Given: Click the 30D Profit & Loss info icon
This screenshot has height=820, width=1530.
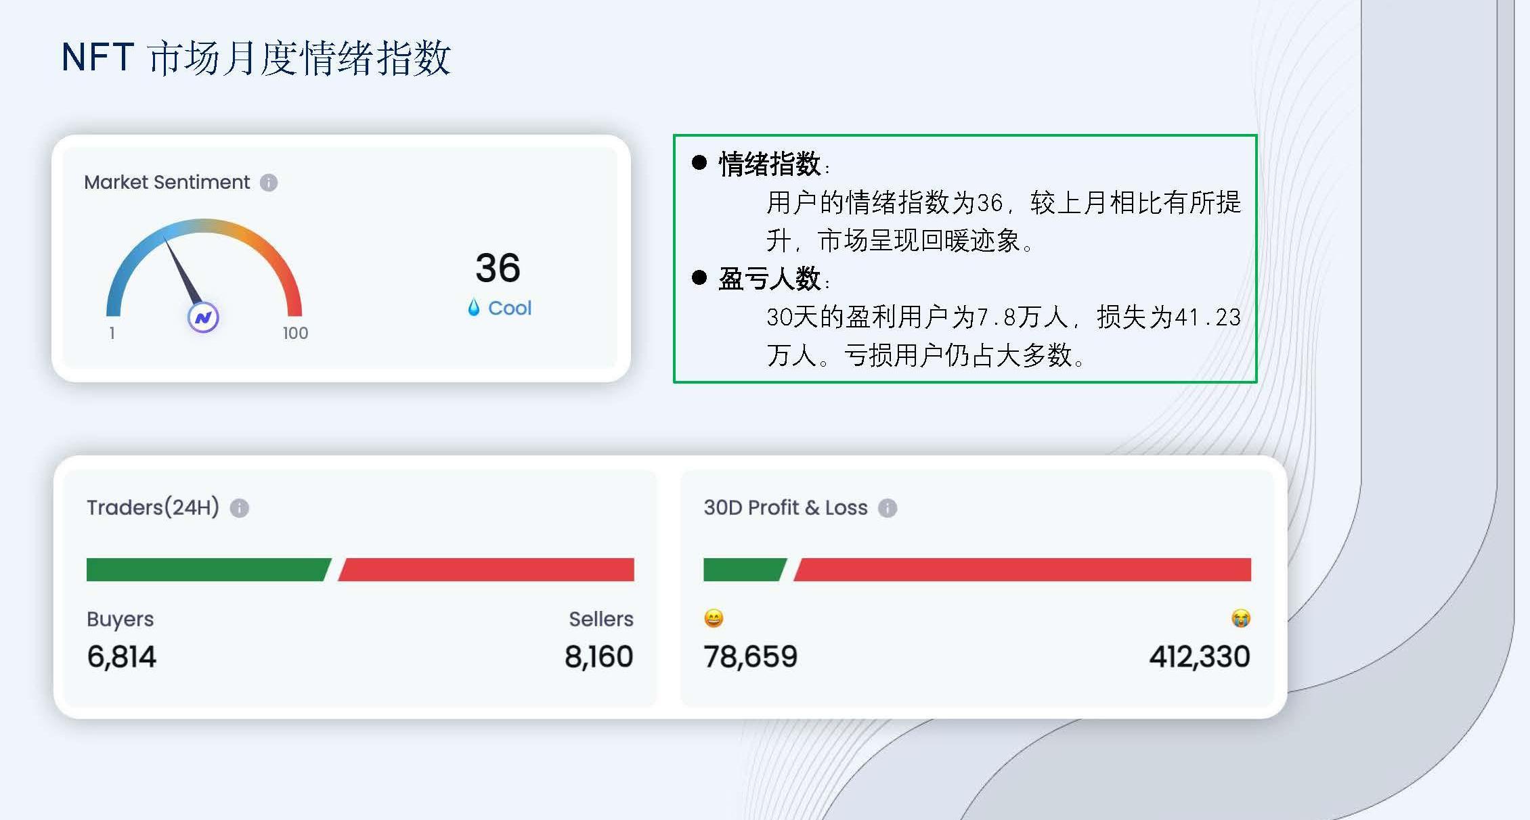Looking at the screenshot, I should 888,508.
